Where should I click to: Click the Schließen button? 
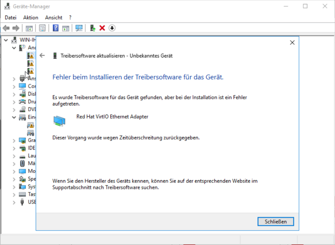point(276,222)
